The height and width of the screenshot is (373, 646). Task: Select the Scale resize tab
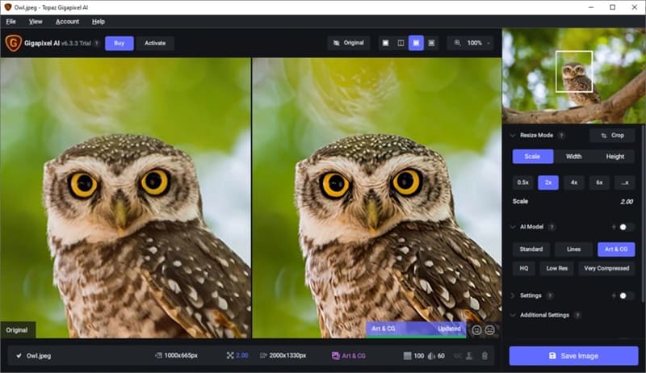[532, 157]
